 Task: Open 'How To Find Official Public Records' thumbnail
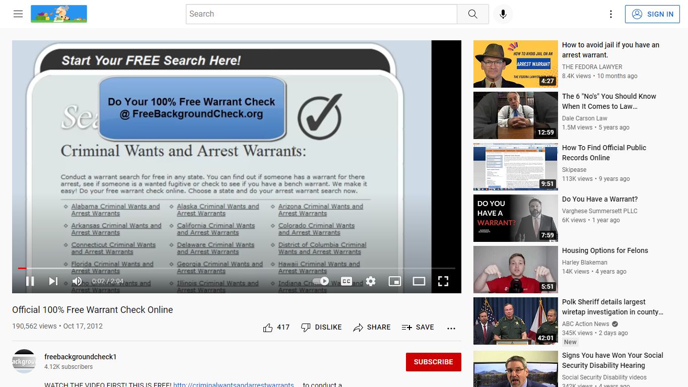516,167
